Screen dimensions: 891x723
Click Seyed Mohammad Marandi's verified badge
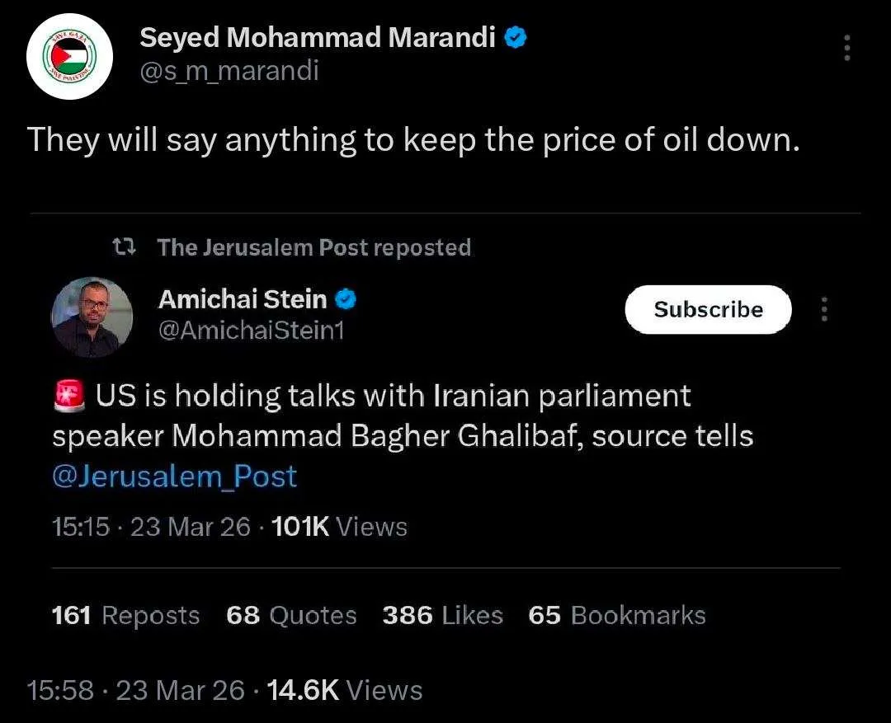pos(515,37)
